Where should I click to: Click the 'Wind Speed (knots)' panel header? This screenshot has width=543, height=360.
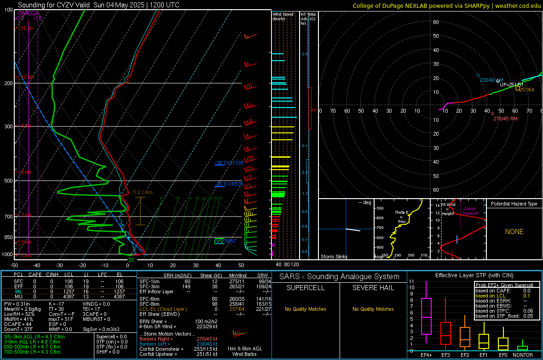pos(283,16)
